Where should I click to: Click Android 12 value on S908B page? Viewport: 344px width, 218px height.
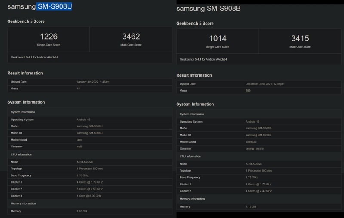[x=252, y=122]
